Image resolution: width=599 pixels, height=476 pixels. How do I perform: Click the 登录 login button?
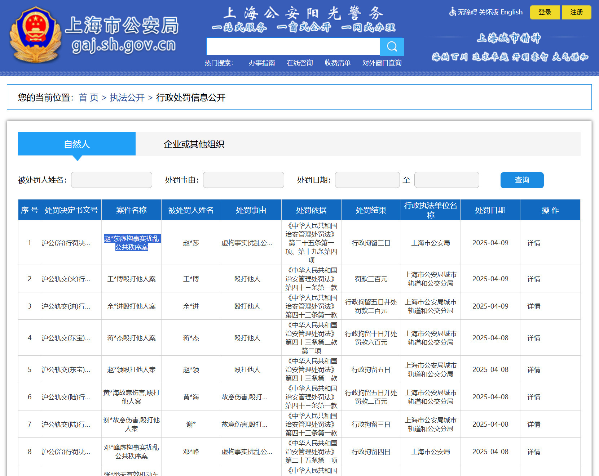tap(545, 12)
